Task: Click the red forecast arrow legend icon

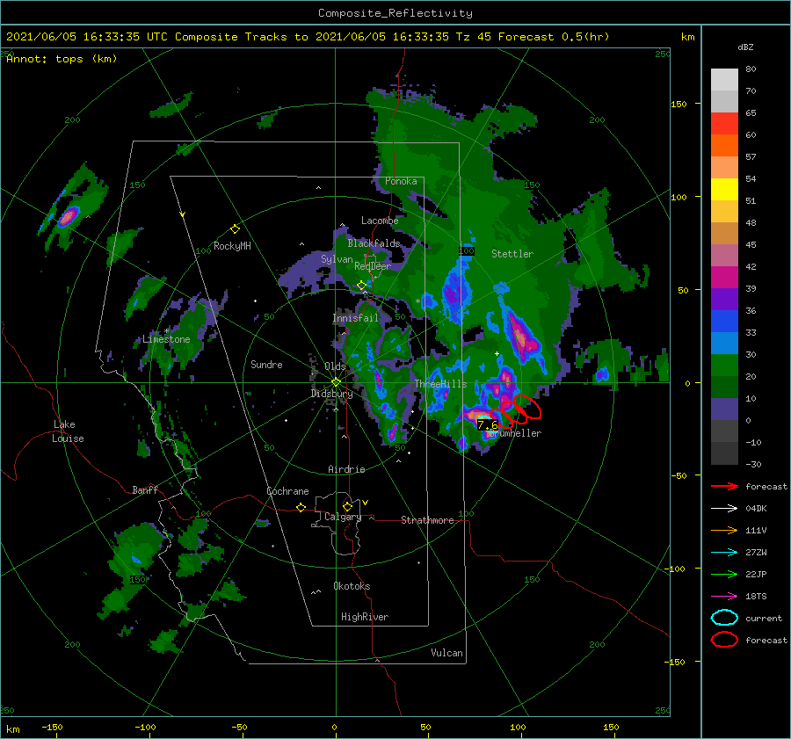Action: pyautogui.click(x=724, y=486)
